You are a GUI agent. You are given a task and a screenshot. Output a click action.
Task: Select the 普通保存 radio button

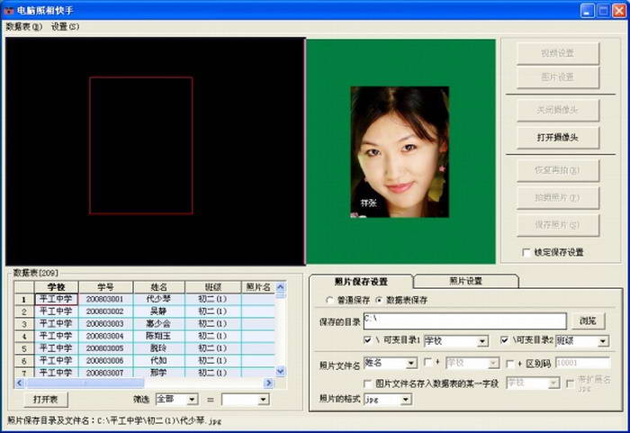coord(329,300)
